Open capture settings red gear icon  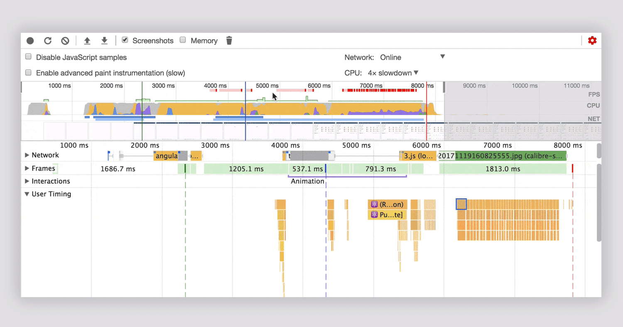click(592, 41)
